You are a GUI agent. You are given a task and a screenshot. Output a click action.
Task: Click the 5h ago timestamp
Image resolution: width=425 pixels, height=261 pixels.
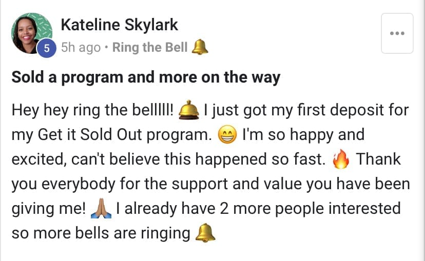pyautogui.click(x=81, y=48)
